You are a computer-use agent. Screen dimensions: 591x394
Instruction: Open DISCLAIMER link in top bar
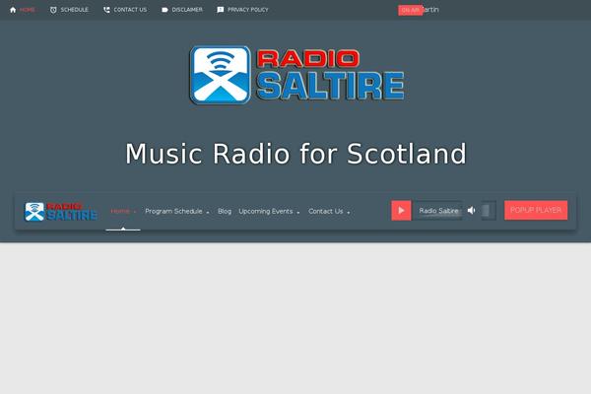pyautogui.click(x=187, y=10)
